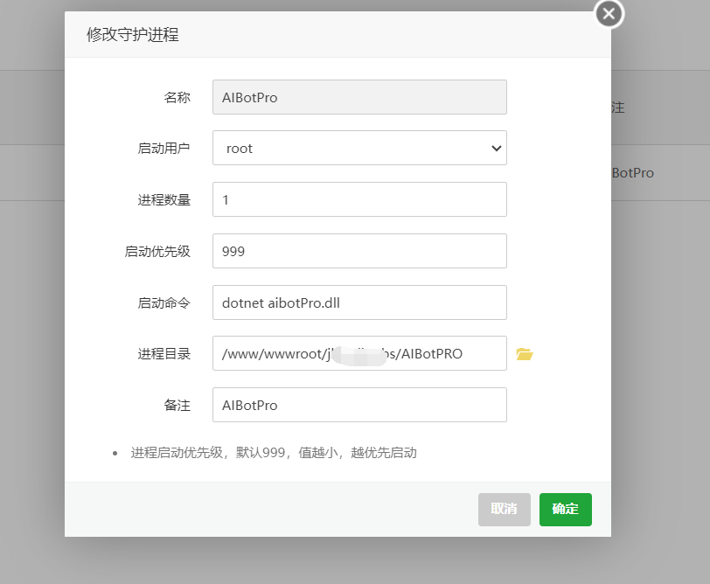The height and width of the screenshot is (584, 710).
Task: Click the 进程数量 label
Action: coord(164,200)
